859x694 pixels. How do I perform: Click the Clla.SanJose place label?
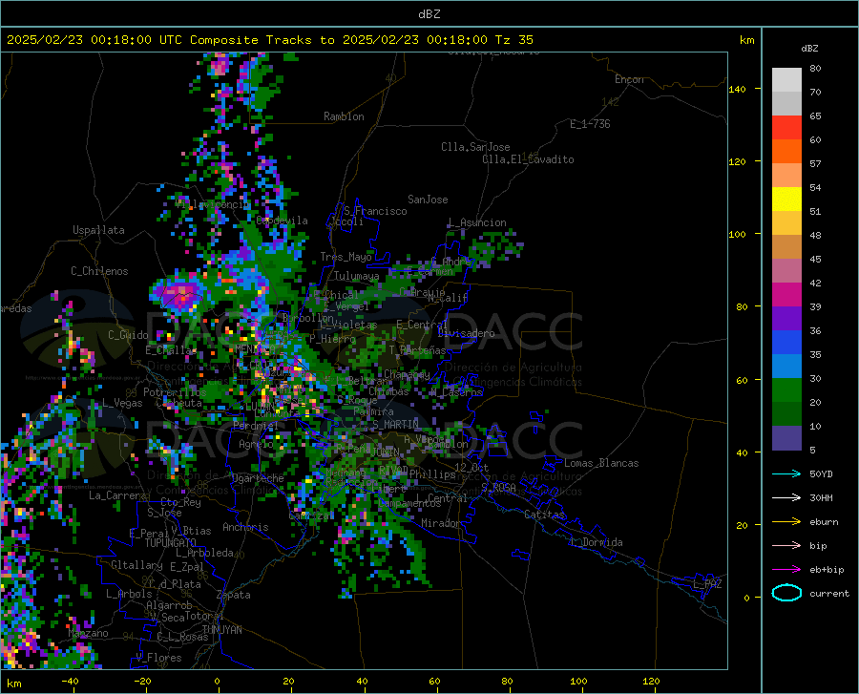click(x=475, y=147)
